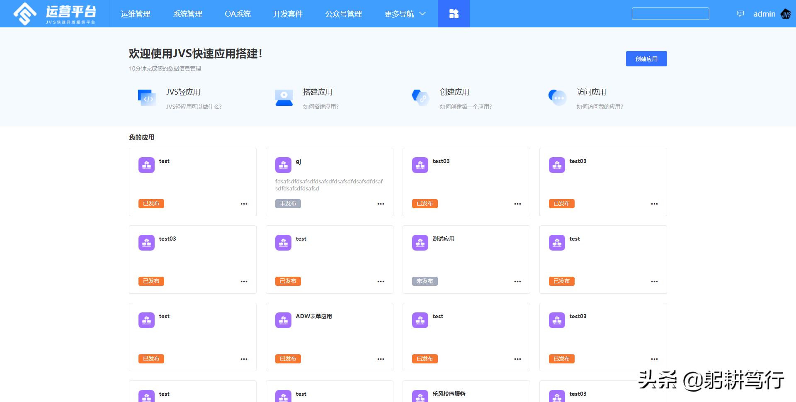
Task: Click the JVS轻应用 heading
Action: (183, 92)
